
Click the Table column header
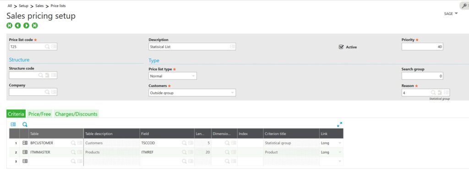56,133
